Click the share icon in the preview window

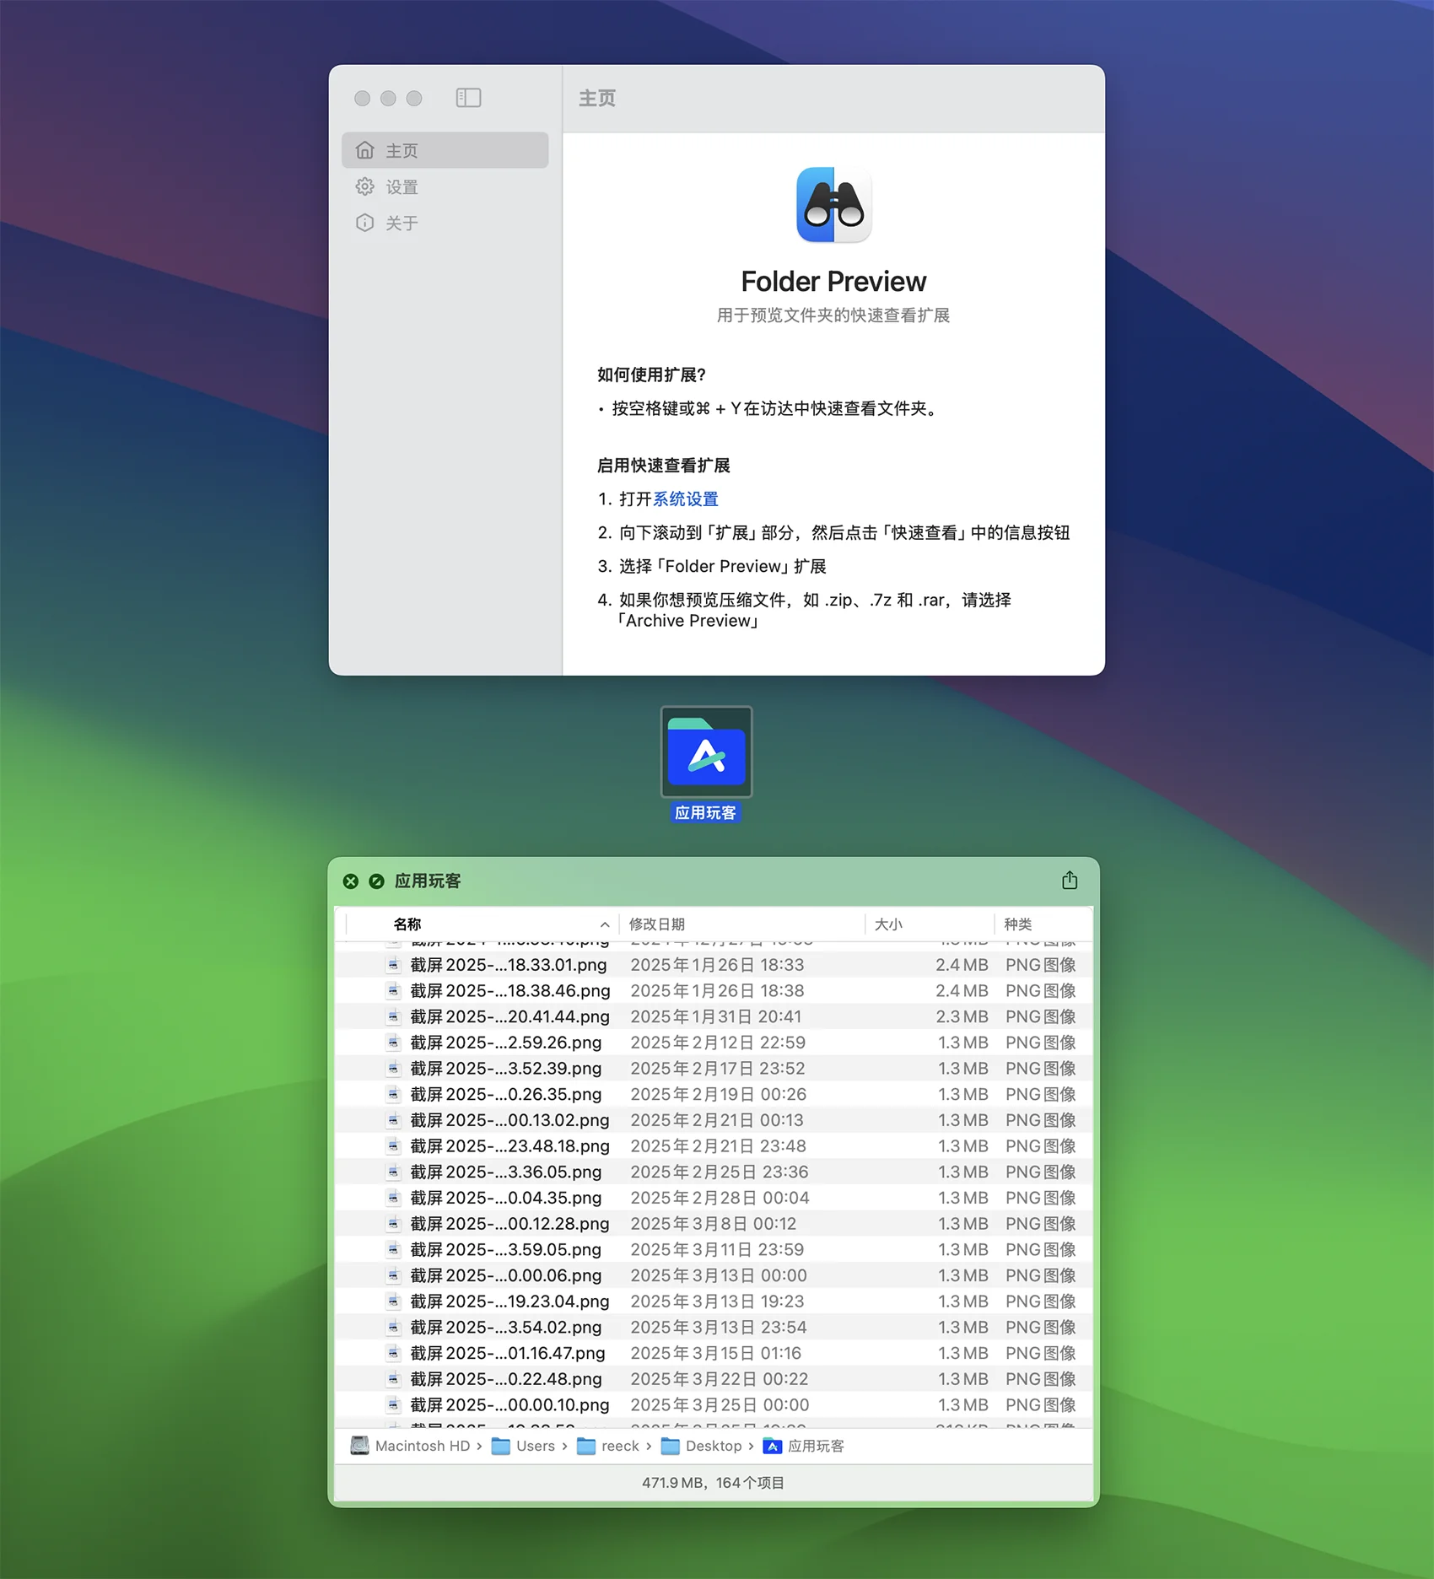point(1070,880)
